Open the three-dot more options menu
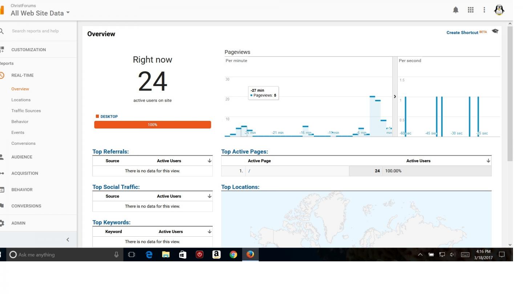The image size is (523, 294). [484, 10]
